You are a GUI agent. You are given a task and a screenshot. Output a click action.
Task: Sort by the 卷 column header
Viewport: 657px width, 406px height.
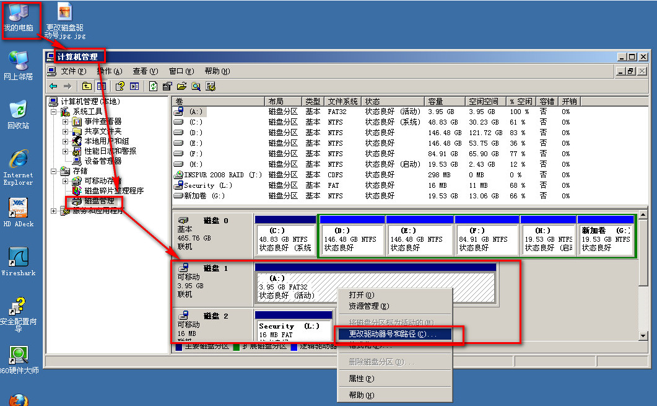[219, 102]
